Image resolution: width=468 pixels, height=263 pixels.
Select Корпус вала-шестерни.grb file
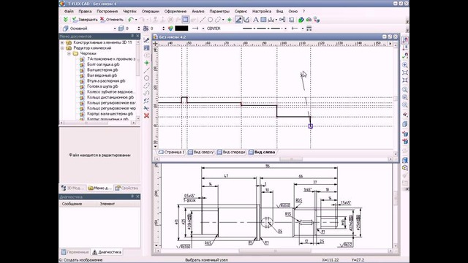click(x=110, y=114)
